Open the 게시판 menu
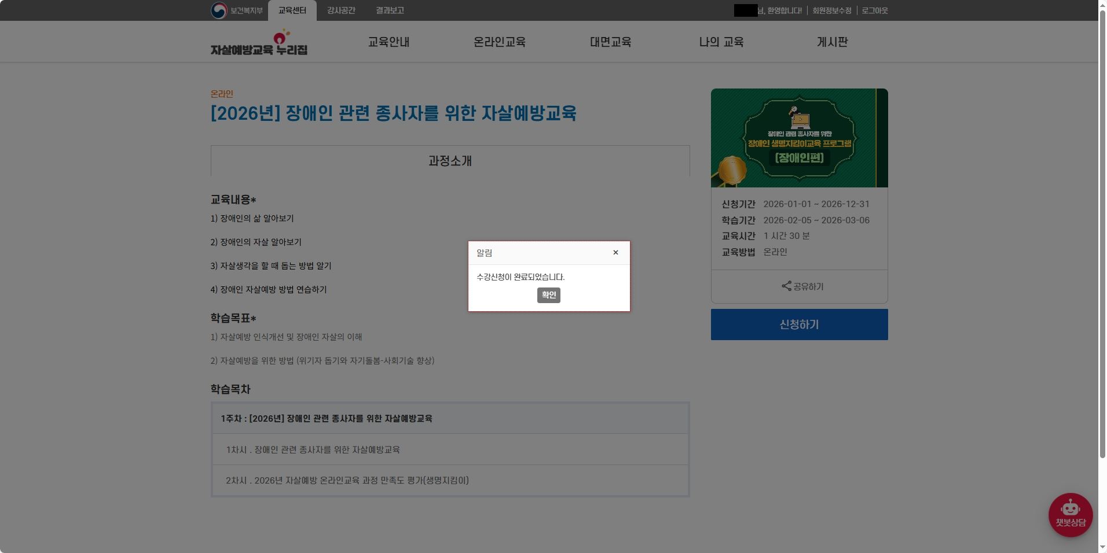Image resolution: width=1107 pixels, height=553 pixels. tap(832, 42)
